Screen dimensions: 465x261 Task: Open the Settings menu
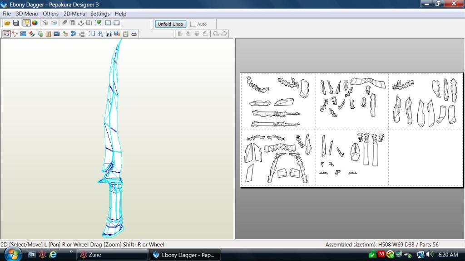[x=100, y=14]
